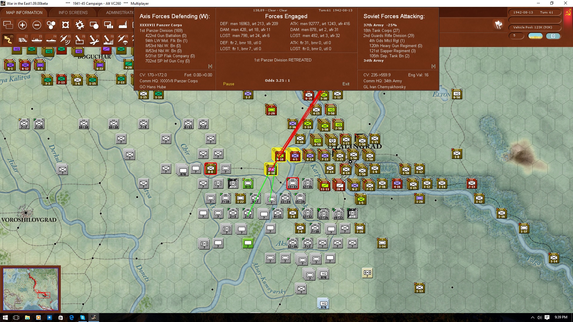Toggle hex grid display icon
The height and width of the screenshot is (322, 573).
[x=51, y=25]
